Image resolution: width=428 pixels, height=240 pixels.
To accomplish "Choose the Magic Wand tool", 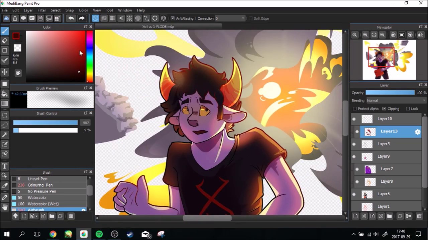I will pyautogui.click(x=5, y=135).
